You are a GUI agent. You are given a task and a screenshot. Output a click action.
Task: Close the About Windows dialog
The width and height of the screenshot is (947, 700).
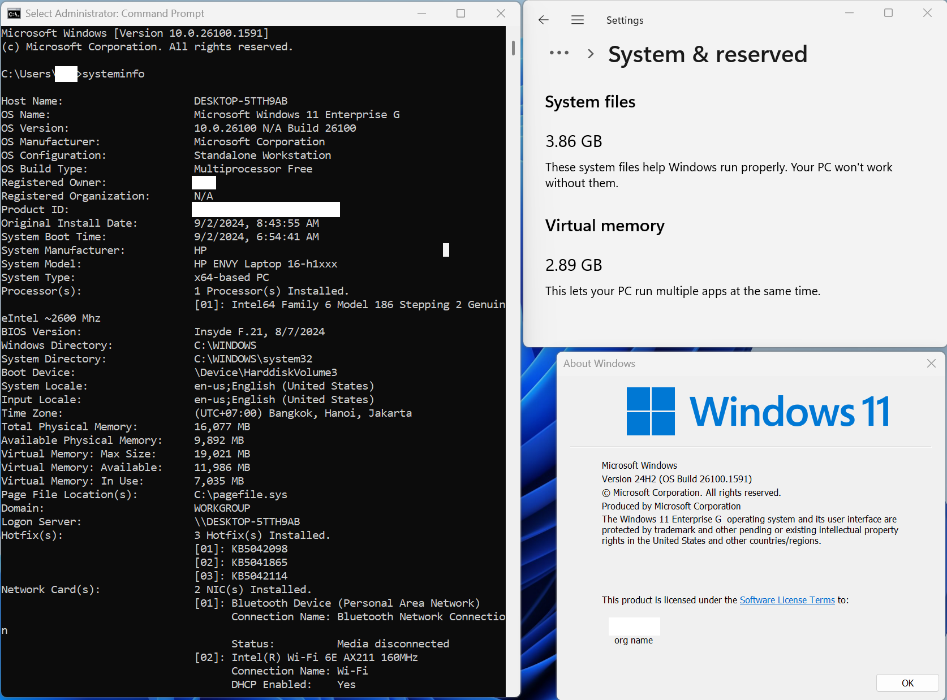(x=931, y=364)
